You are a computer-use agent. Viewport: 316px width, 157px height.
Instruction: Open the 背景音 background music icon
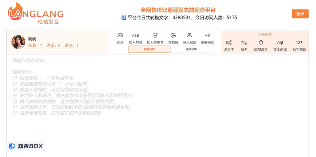pyautogui.click(x=173, y=36)
